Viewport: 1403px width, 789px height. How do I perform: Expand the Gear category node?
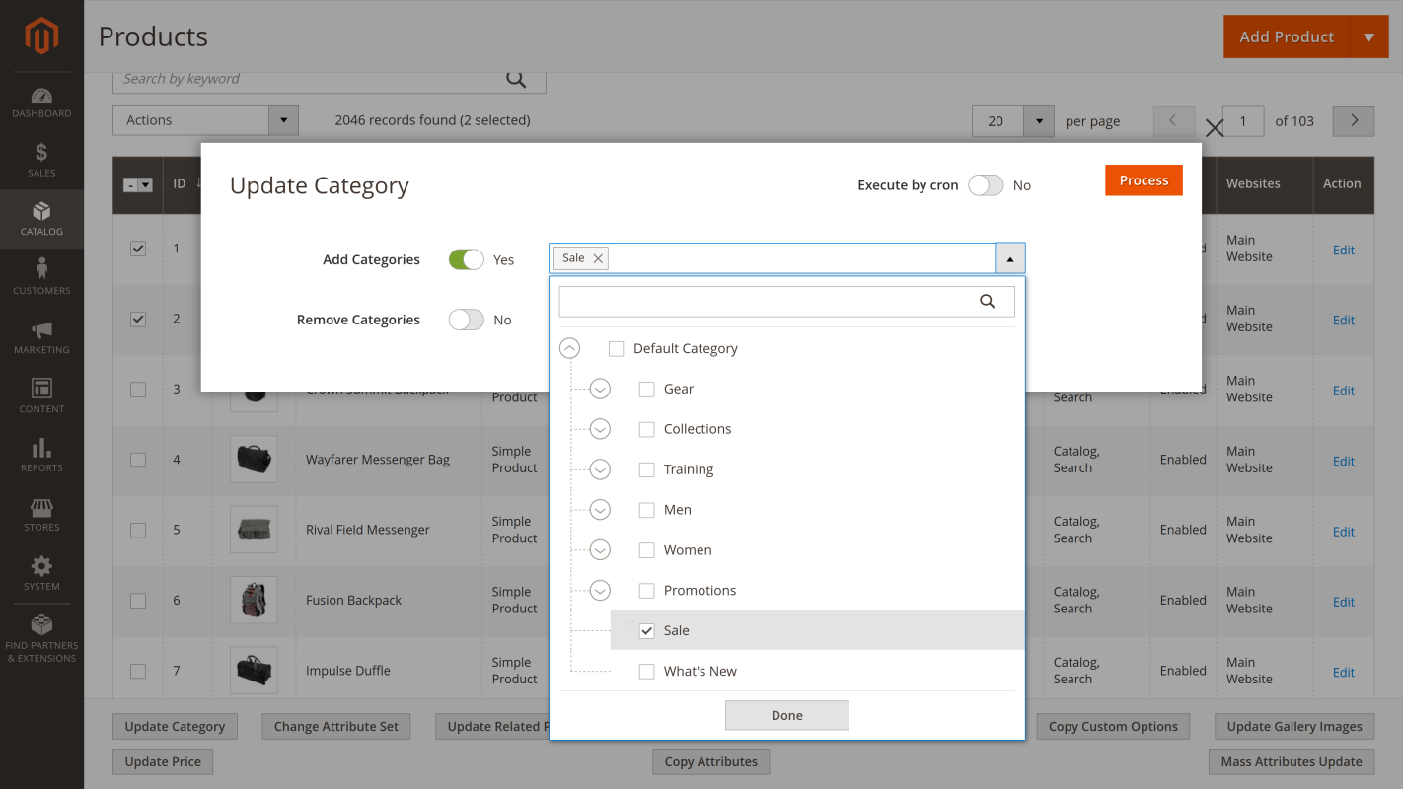600,389
